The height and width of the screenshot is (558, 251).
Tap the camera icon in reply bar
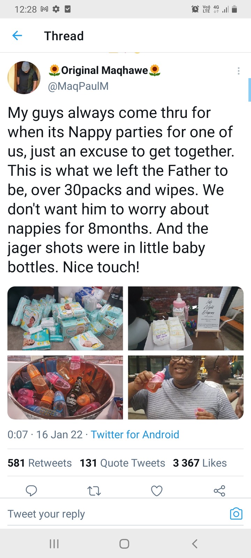coord(236,514)
